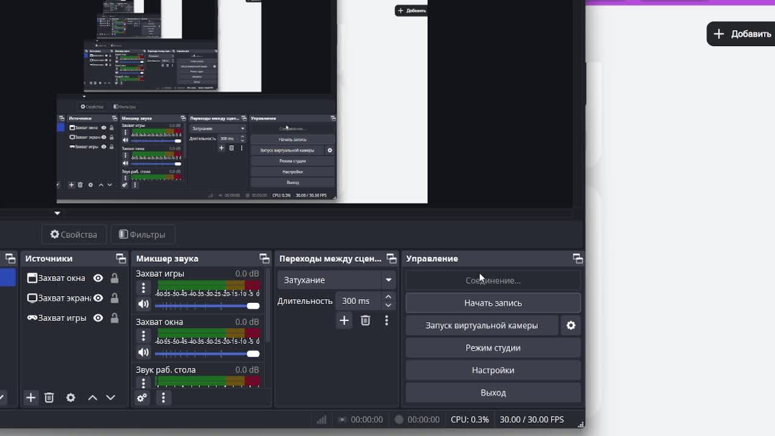Click the Добавить button in the background window
The width and height of the screenshot is (775, 436).
[x=742, y=34]
